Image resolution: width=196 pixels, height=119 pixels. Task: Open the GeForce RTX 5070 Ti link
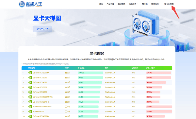(x=41, y=102)
